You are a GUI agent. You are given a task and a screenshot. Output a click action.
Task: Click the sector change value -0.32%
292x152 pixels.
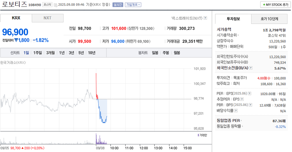coord(280,127)
